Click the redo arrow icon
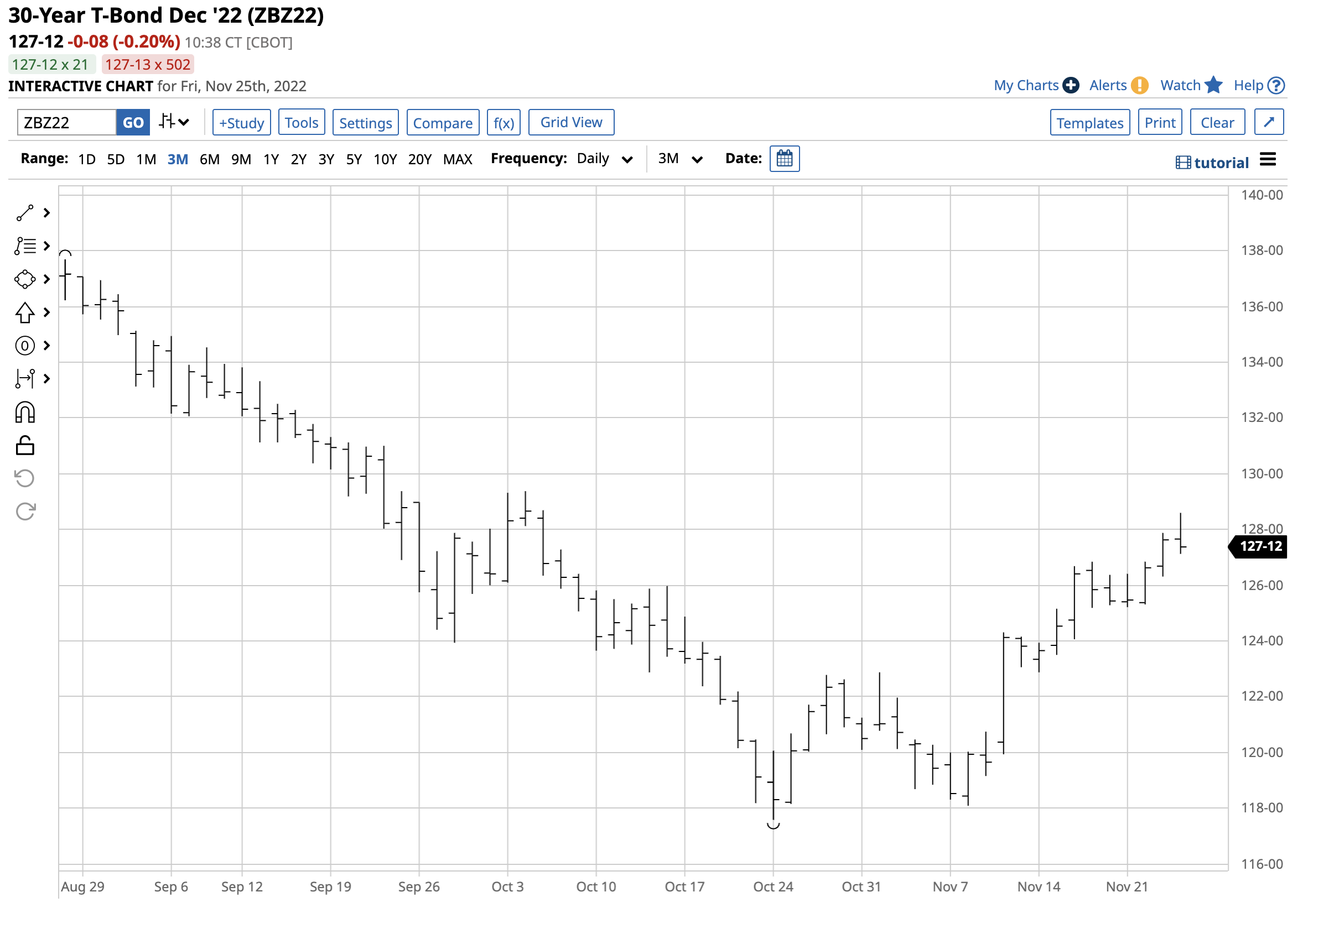 [x=24, y=512]
